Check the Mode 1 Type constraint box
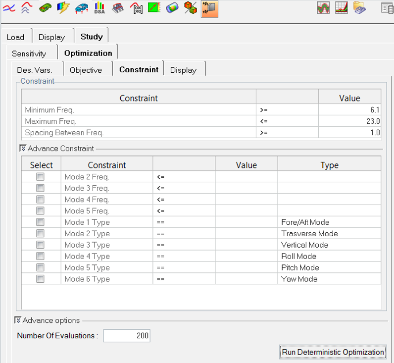This screenshot has height=363, width=394. [40, 222]
